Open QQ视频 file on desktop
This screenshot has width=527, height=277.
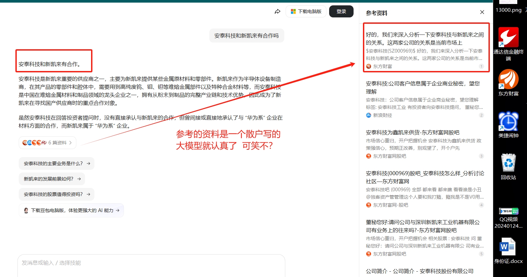click(509, 218)
